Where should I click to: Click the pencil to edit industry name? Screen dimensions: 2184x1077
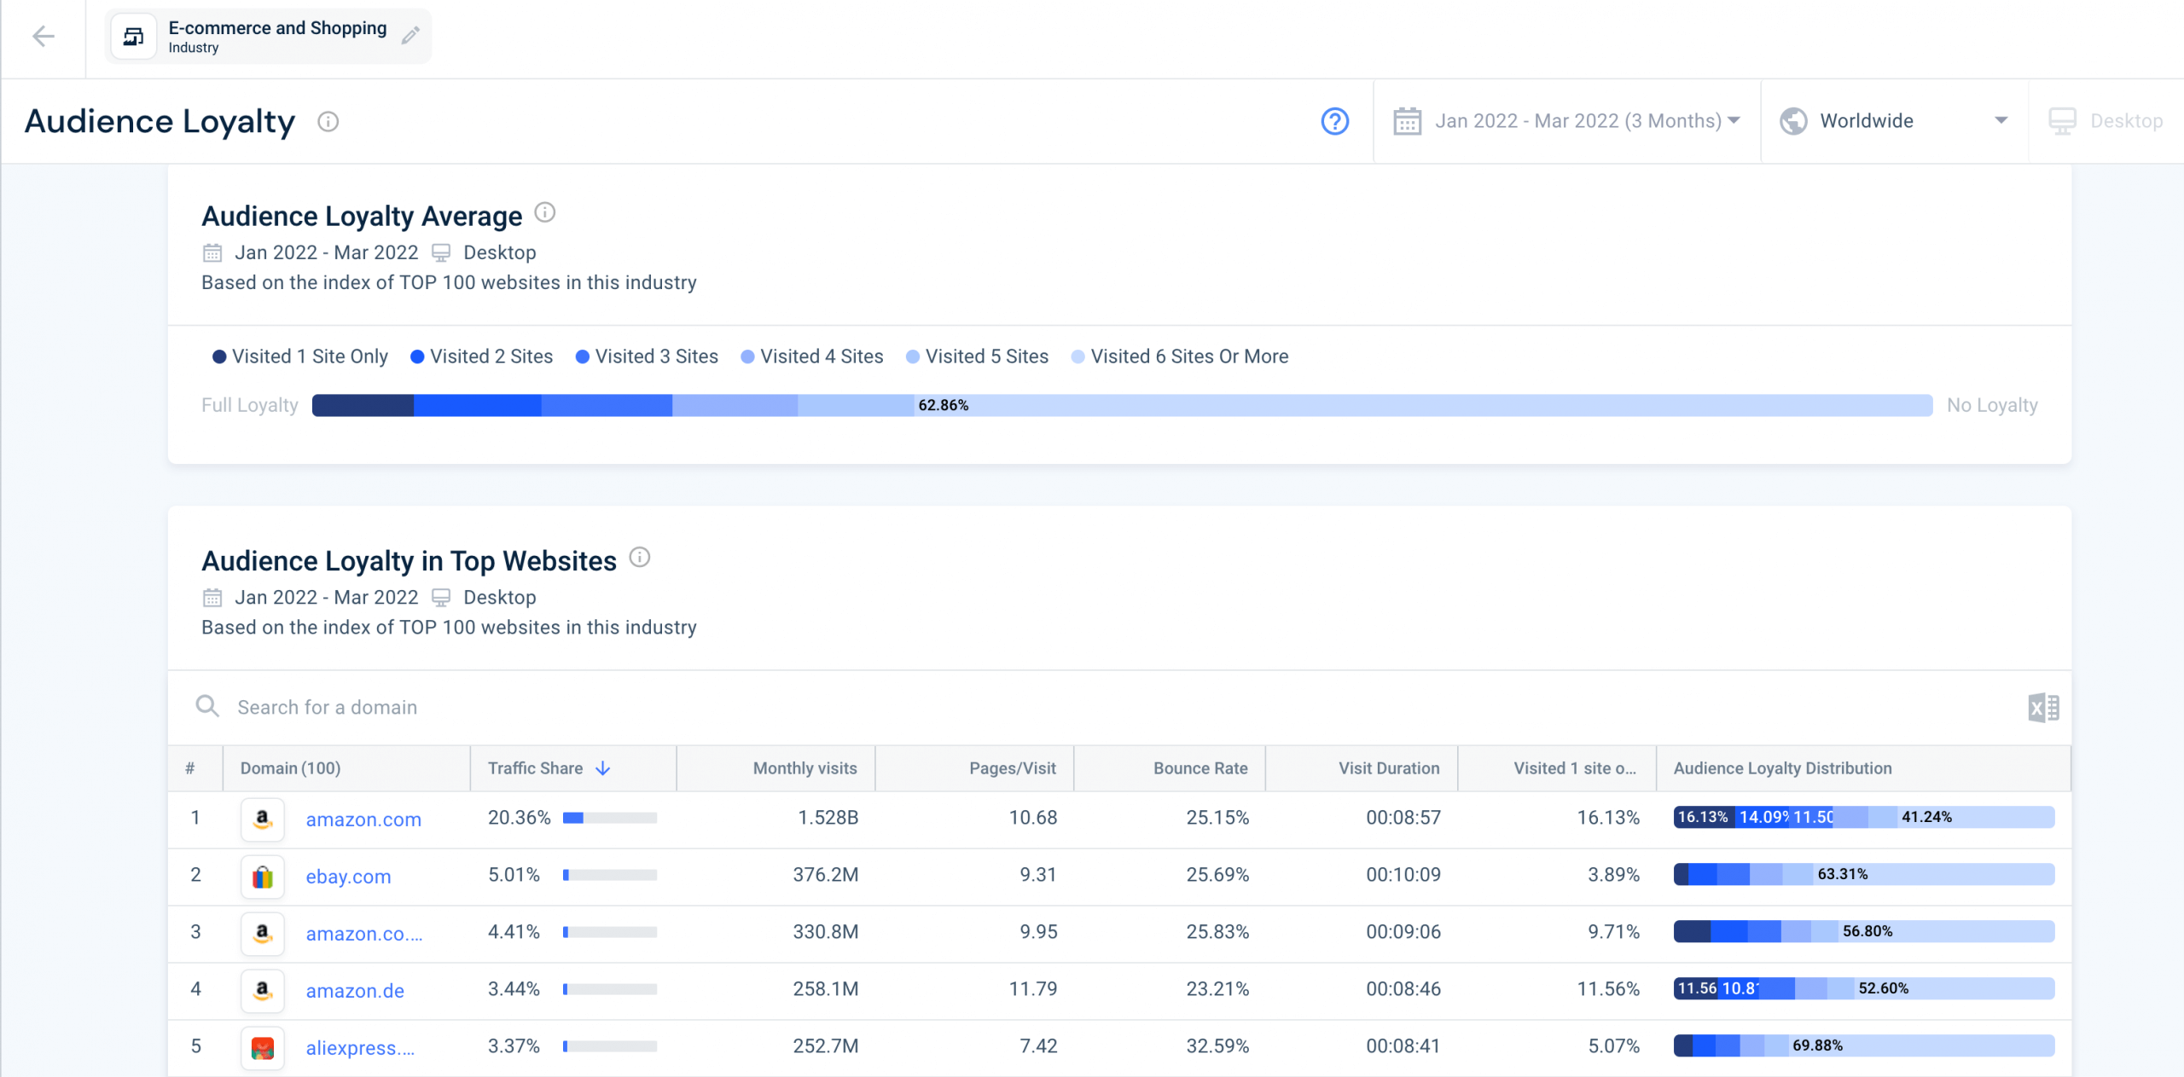tap(410, 35)
